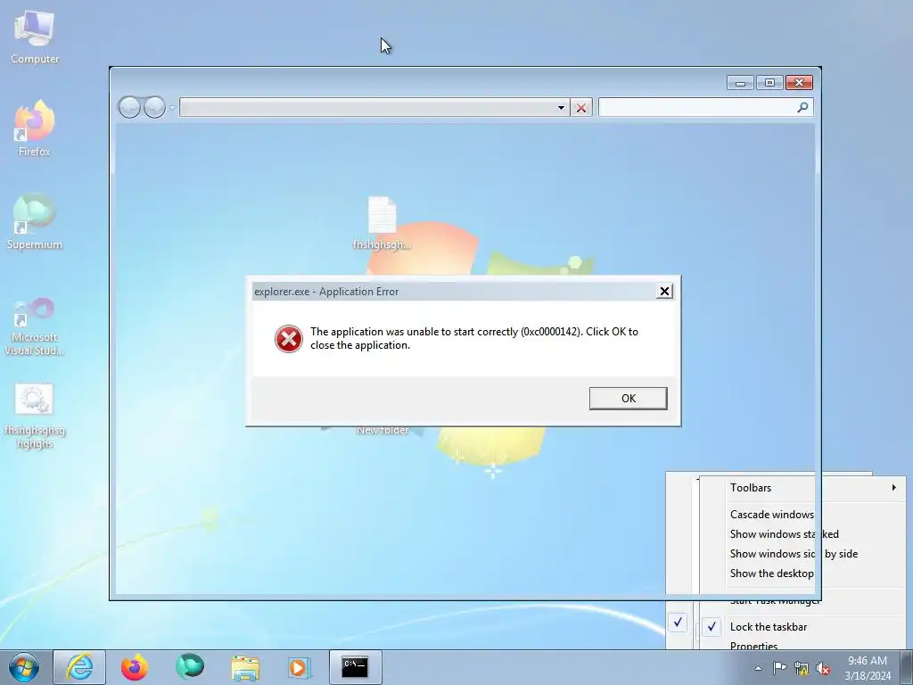Switch to the Command Prompt taskbar button

coord(355,667)
